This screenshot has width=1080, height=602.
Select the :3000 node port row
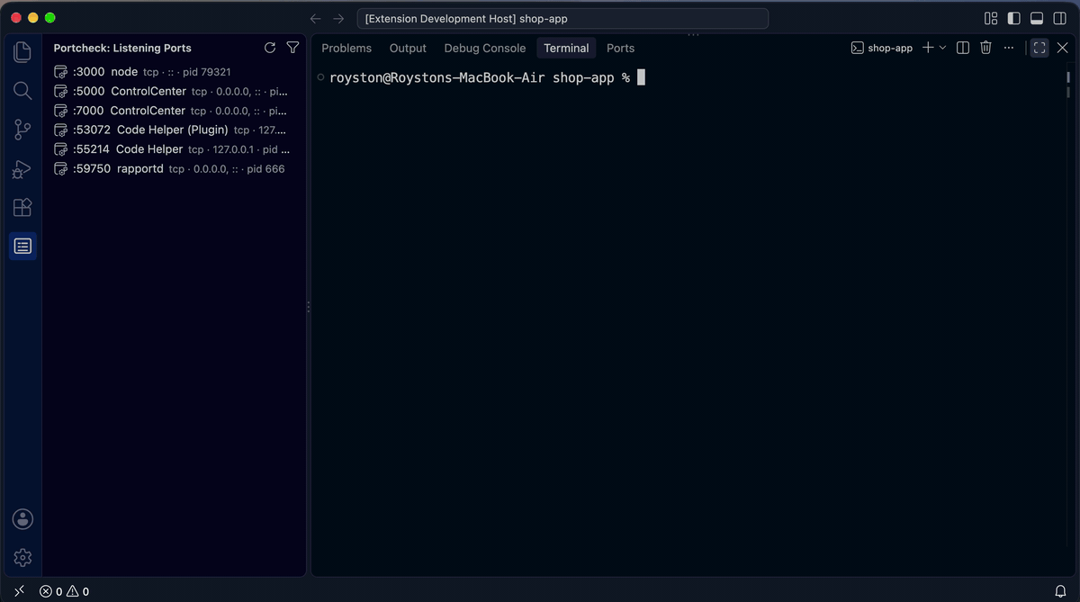click(174, 72)
